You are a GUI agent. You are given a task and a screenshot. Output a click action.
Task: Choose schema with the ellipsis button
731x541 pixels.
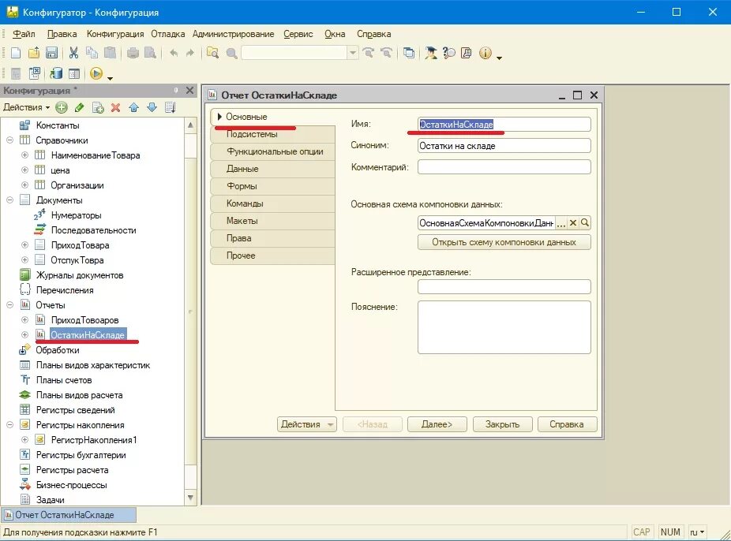(x=561, y=223)
